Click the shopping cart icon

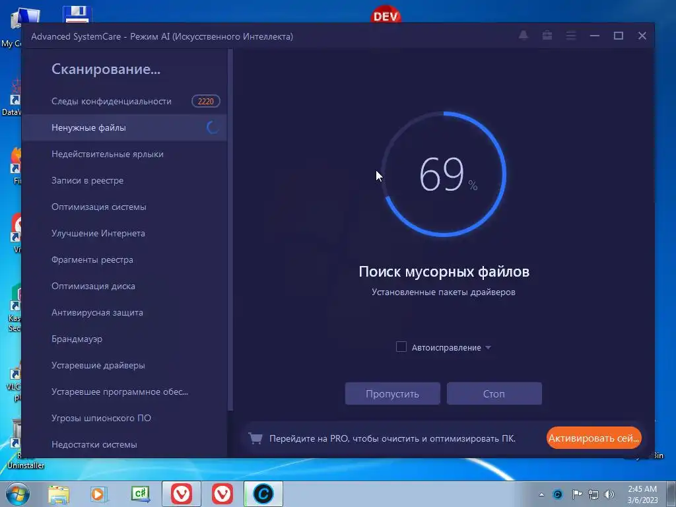coord(255,438)
